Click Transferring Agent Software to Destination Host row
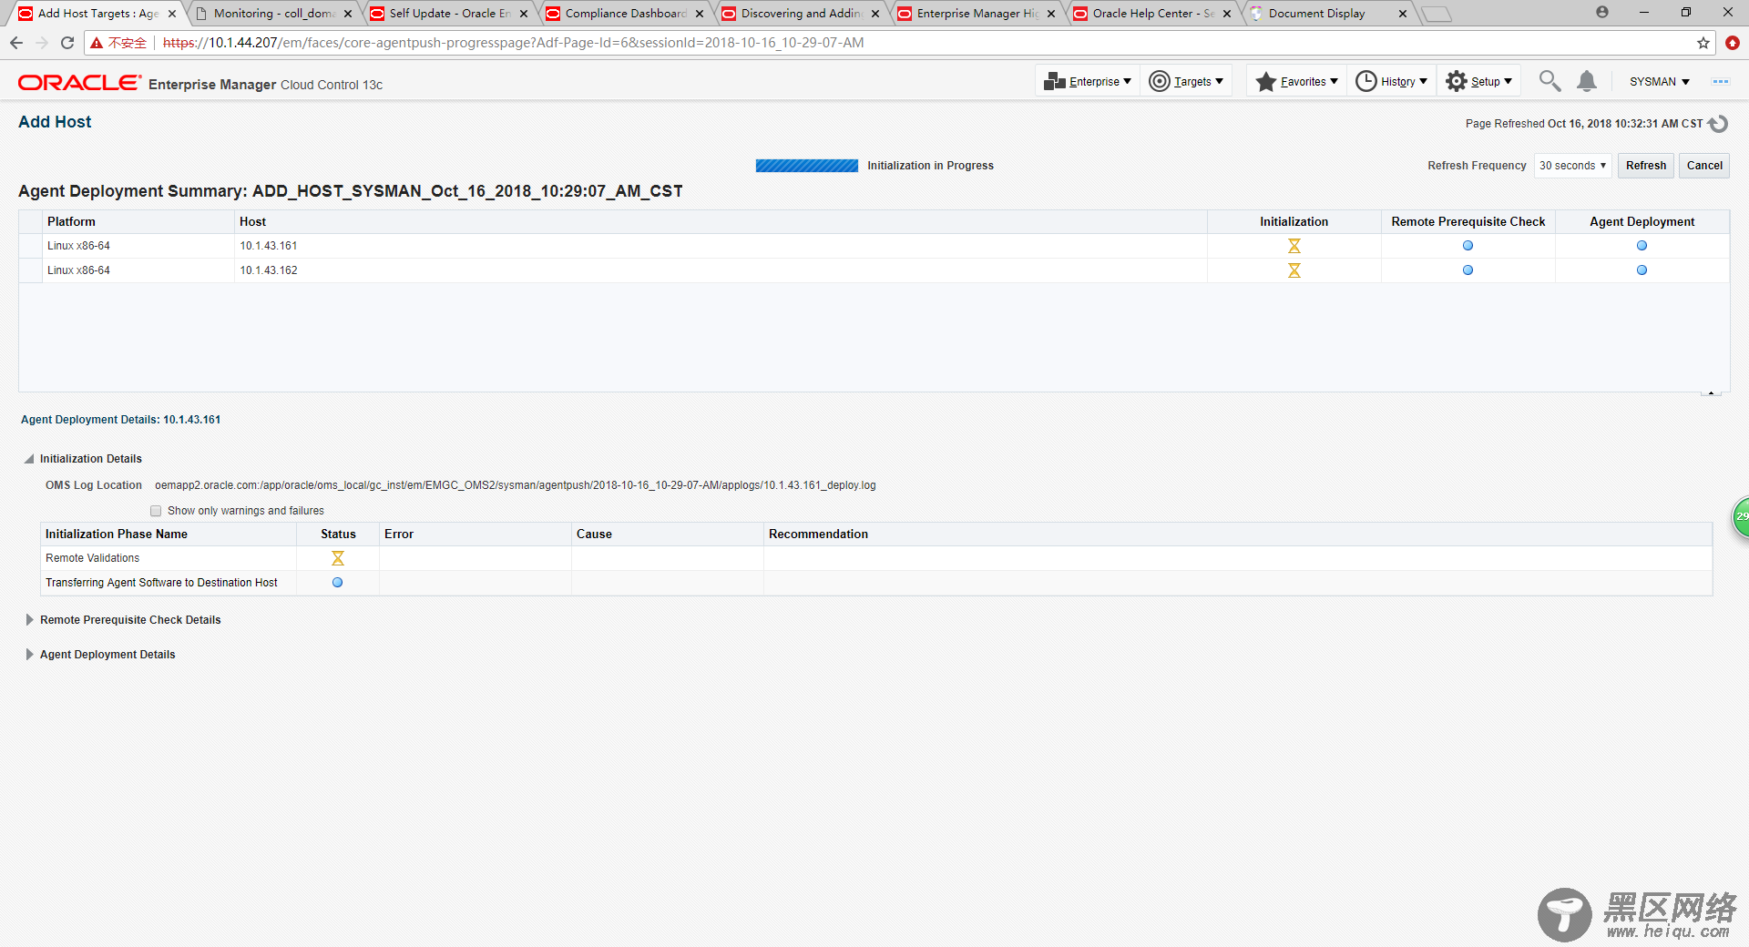1749x947 pixels. [876, 583]
